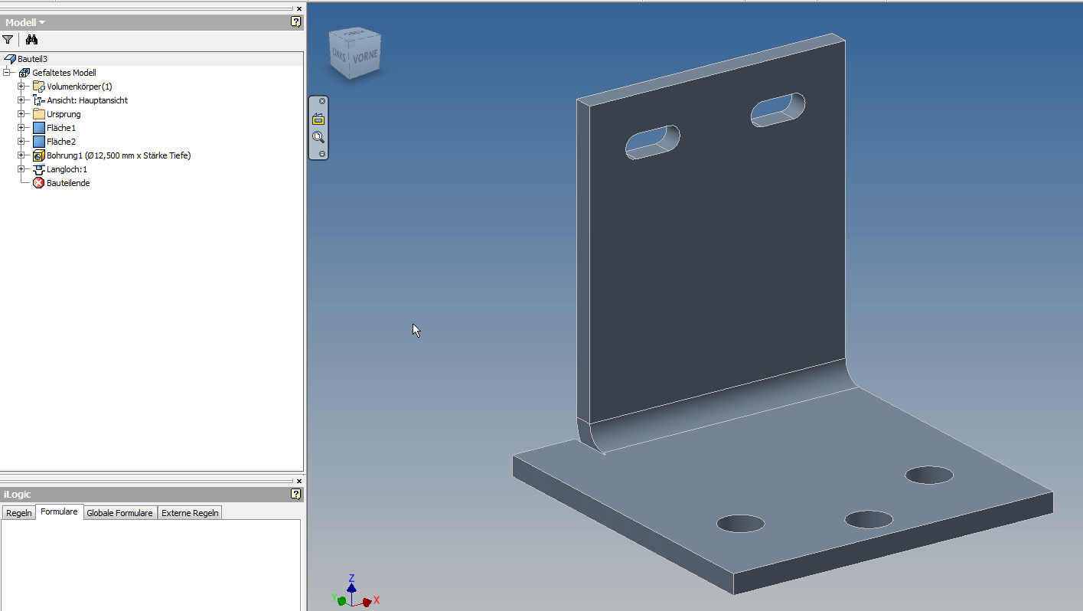Click the Langloch:1 feature icon

pos(38,169)
